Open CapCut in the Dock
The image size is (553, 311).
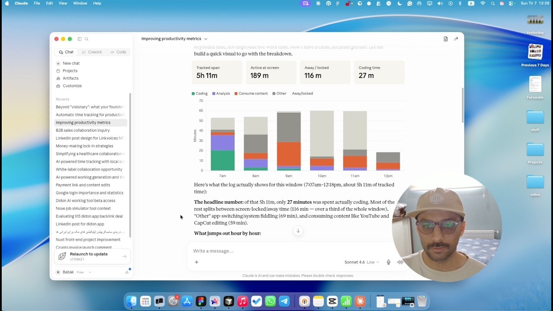pyautogui.click(x=332, y=301)
